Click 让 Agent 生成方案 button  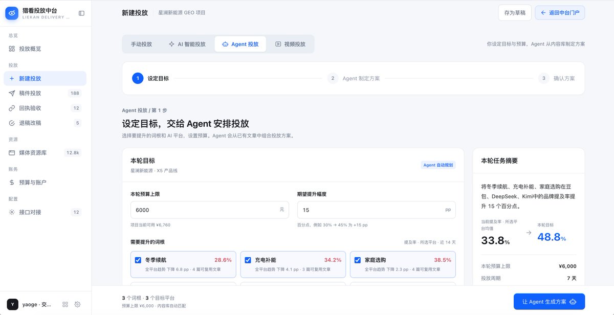[549, 302]
